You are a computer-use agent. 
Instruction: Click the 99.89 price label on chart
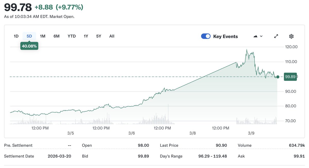290,77
